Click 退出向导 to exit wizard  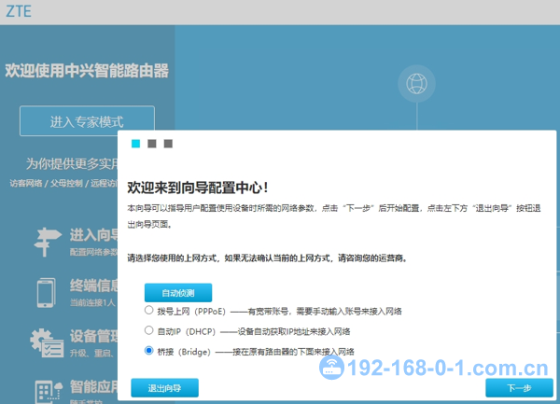coord(164,388)
